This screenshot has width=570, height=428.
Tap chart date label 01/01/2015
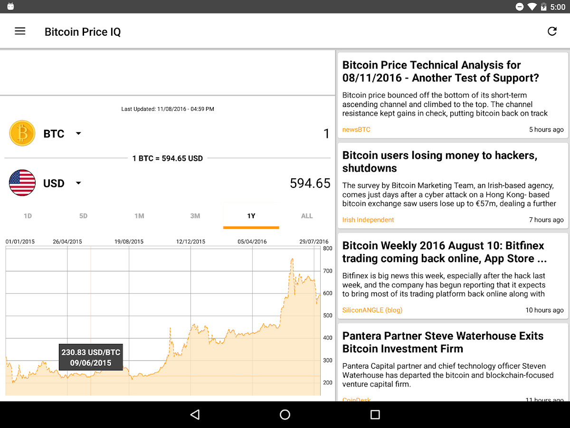click(x=20, y=242)
